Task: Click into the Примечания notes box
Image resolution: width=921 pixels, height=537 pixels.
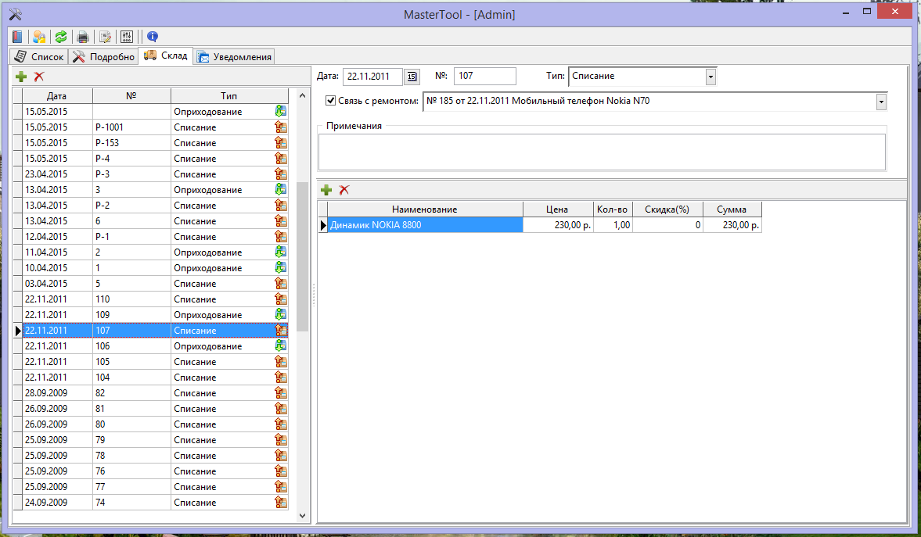Action: (602, 152)
